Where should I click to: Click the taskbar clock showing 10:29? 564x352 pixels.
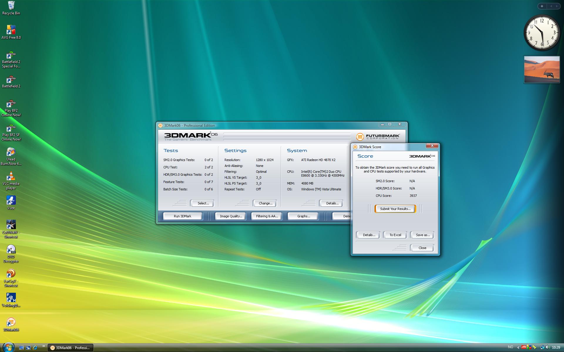(x=556, y=347)
